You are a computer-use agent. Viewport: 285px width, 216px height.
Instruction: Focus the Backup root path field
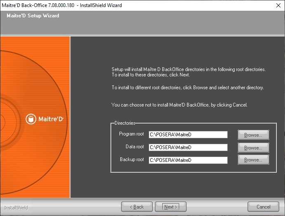[188, 160]
